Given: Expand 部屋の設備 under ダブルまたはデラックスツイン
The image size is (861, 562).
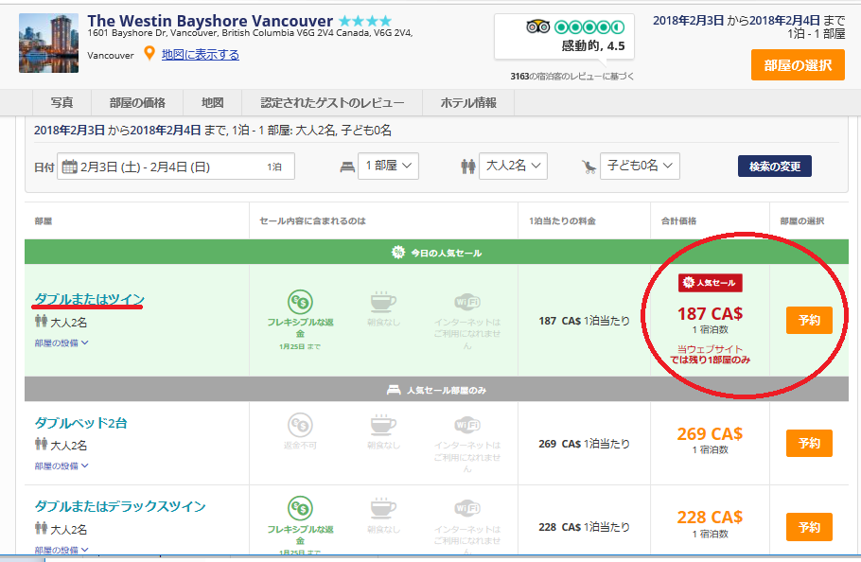Looking at the screenshot, I should 61,550.
